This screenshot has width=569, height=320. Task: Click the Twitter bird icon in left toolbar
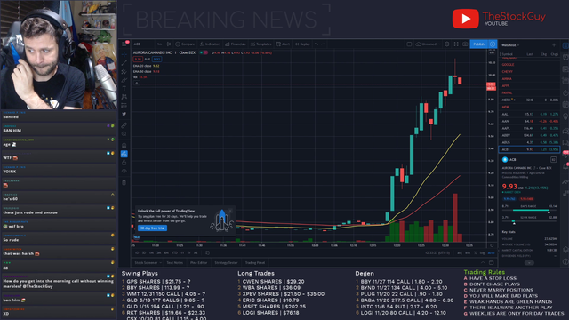[x=124, y=114]
